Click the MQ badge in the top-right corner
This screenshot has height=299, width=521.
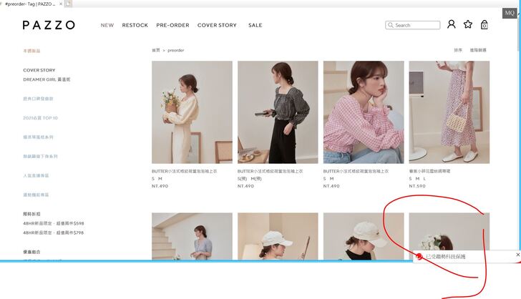(x=510, y=13)
